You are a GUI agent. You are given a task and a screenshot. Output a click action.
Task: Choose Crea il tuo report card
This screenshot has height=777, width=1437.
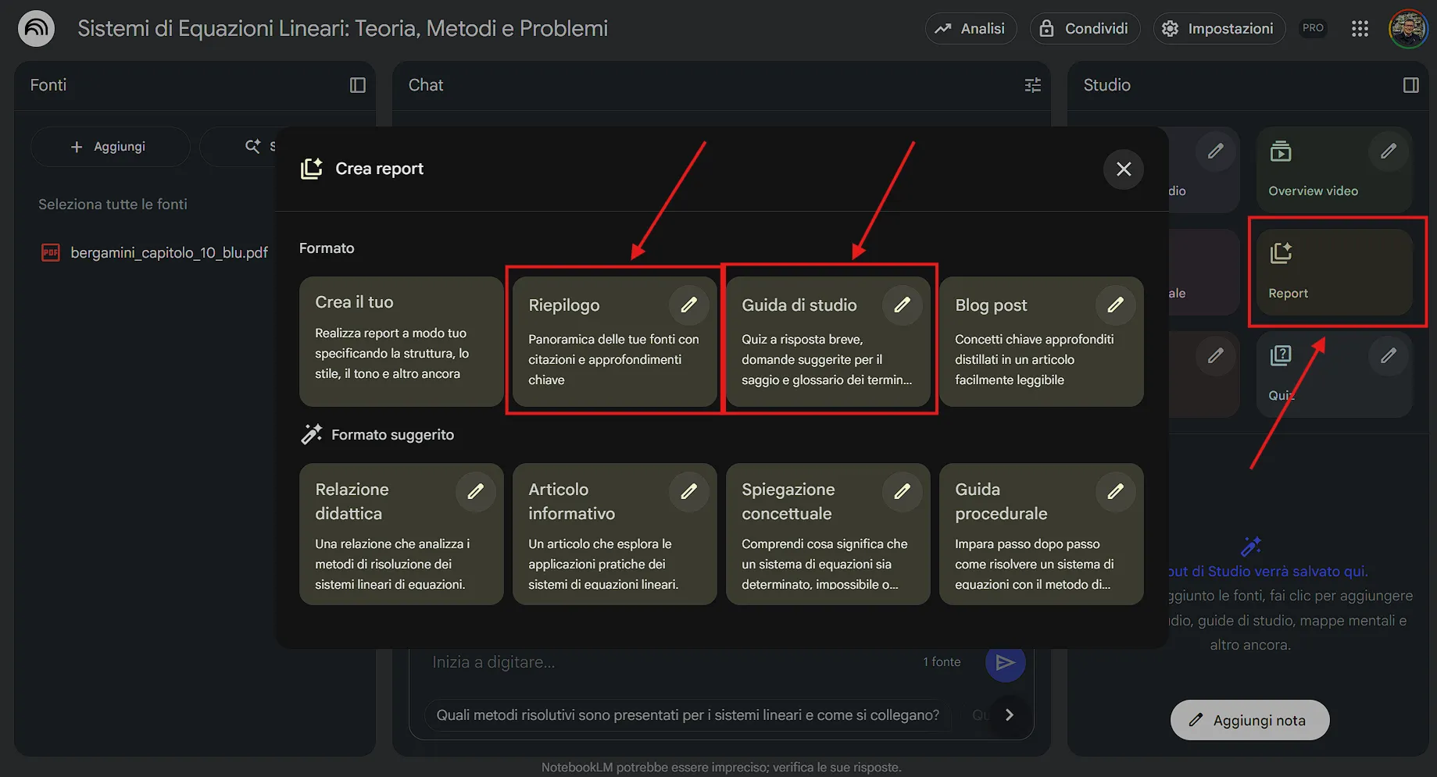coord(401,341)
